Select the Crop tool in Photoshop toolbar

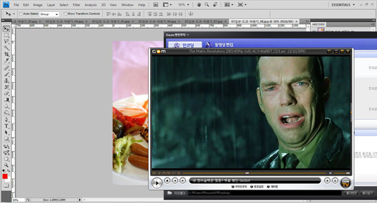pyautogui.click(x=6, y=54)
